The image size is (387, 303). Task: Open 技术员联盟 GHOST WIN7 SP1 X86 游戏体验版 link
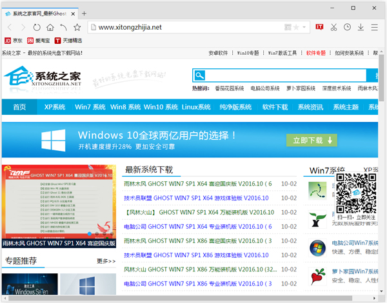196,255
